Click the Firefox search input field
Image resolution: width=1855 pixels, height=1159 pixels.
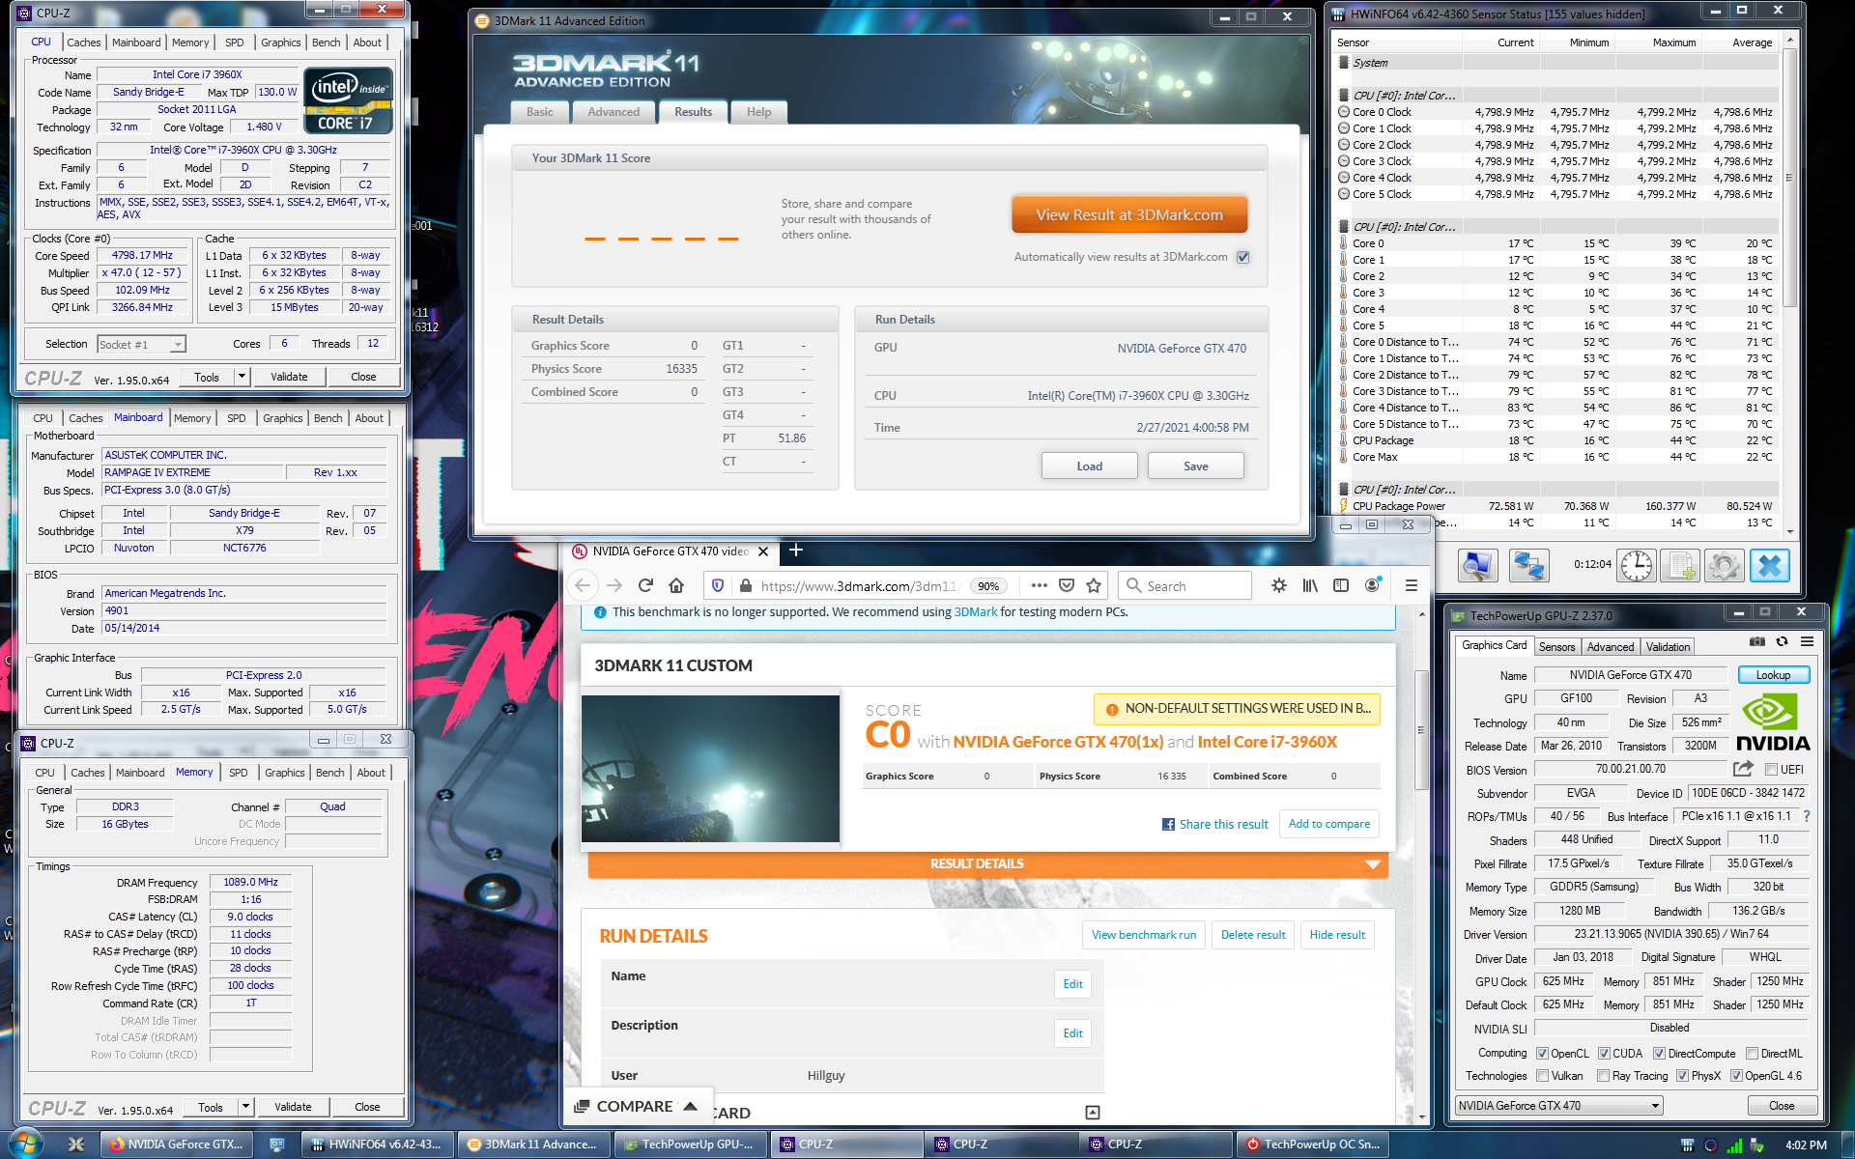click(x=1186, y=586)
